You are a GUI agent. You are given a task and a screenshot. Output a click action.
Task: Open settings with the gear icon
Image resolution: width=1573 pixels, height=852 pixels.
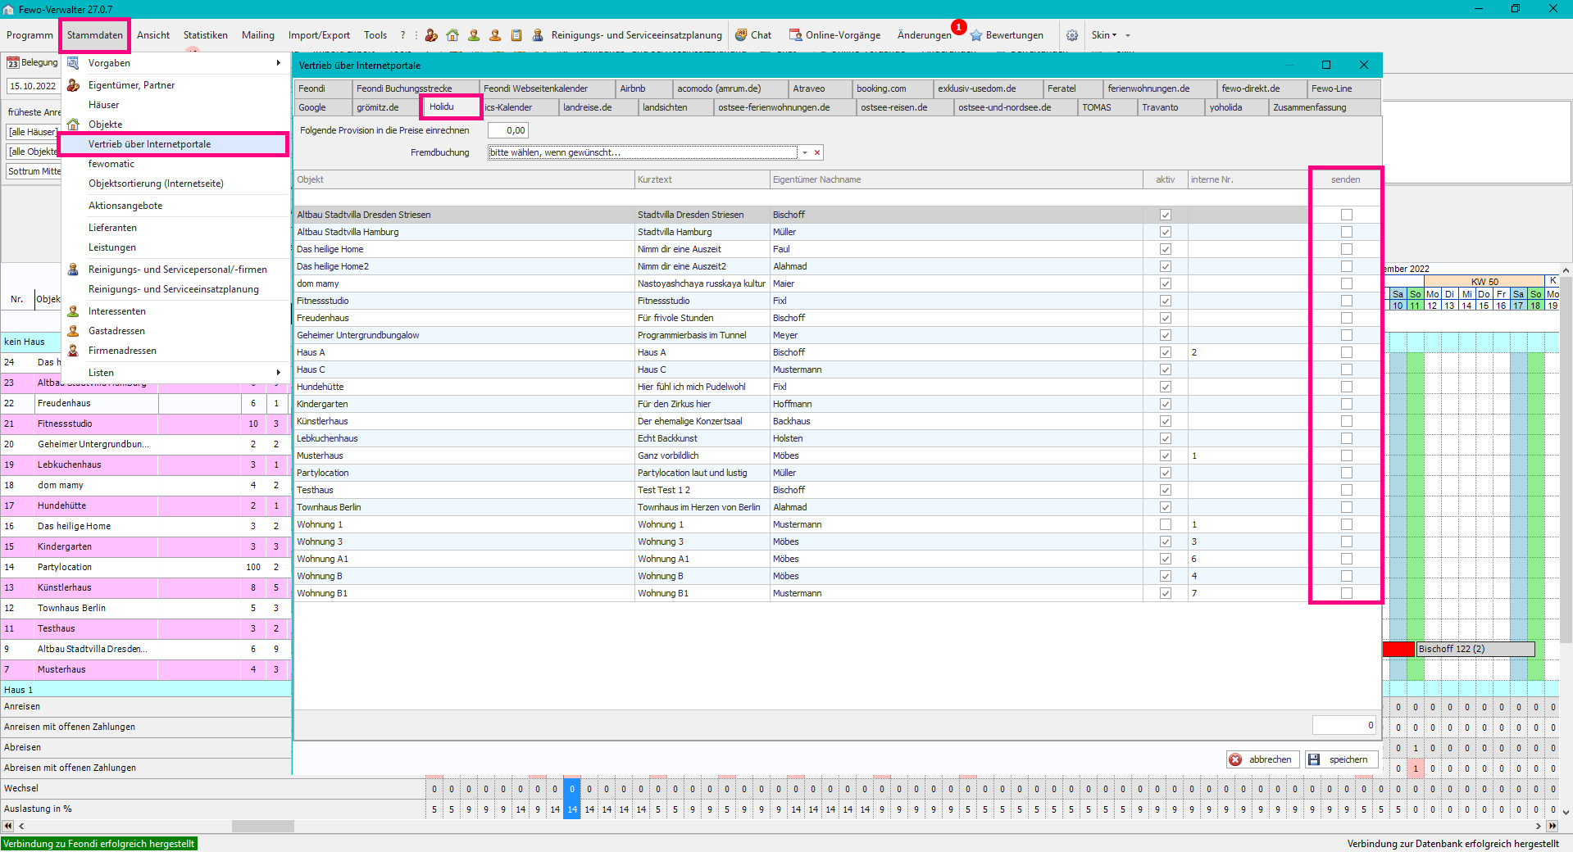1072,35
